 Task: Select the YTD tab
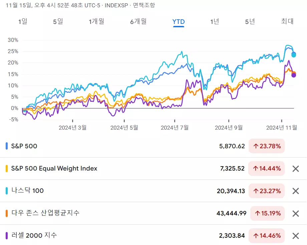click(x=179, y=22)
